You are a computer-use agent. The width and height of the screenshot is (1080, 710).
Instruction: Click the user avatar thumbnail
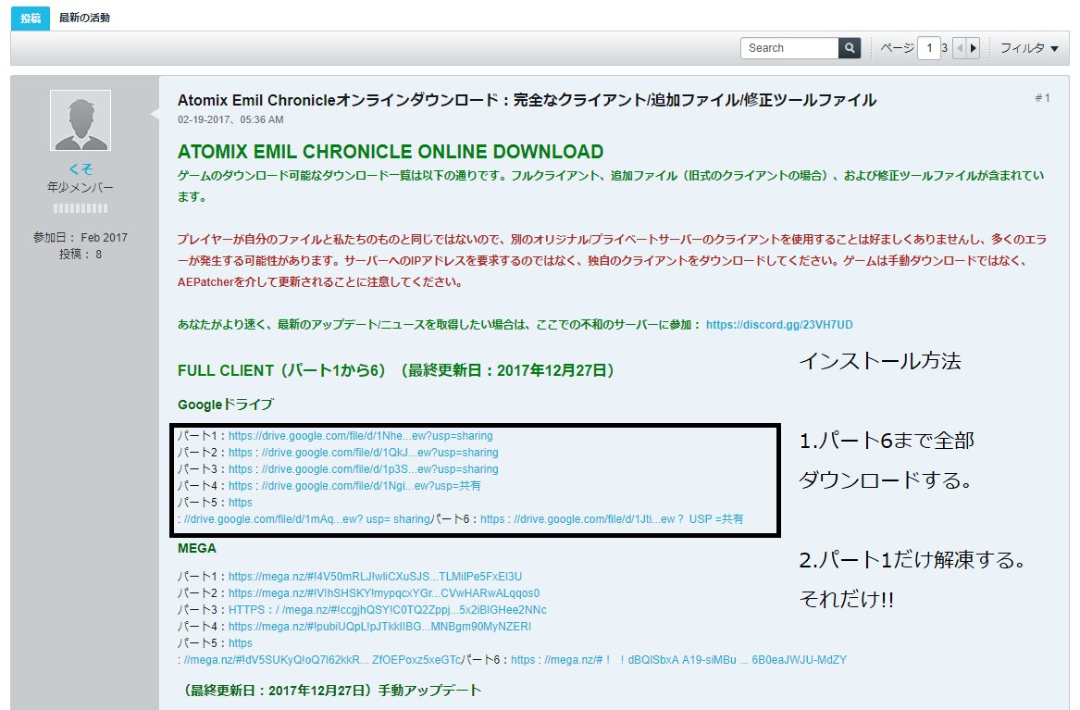(81, 120)
